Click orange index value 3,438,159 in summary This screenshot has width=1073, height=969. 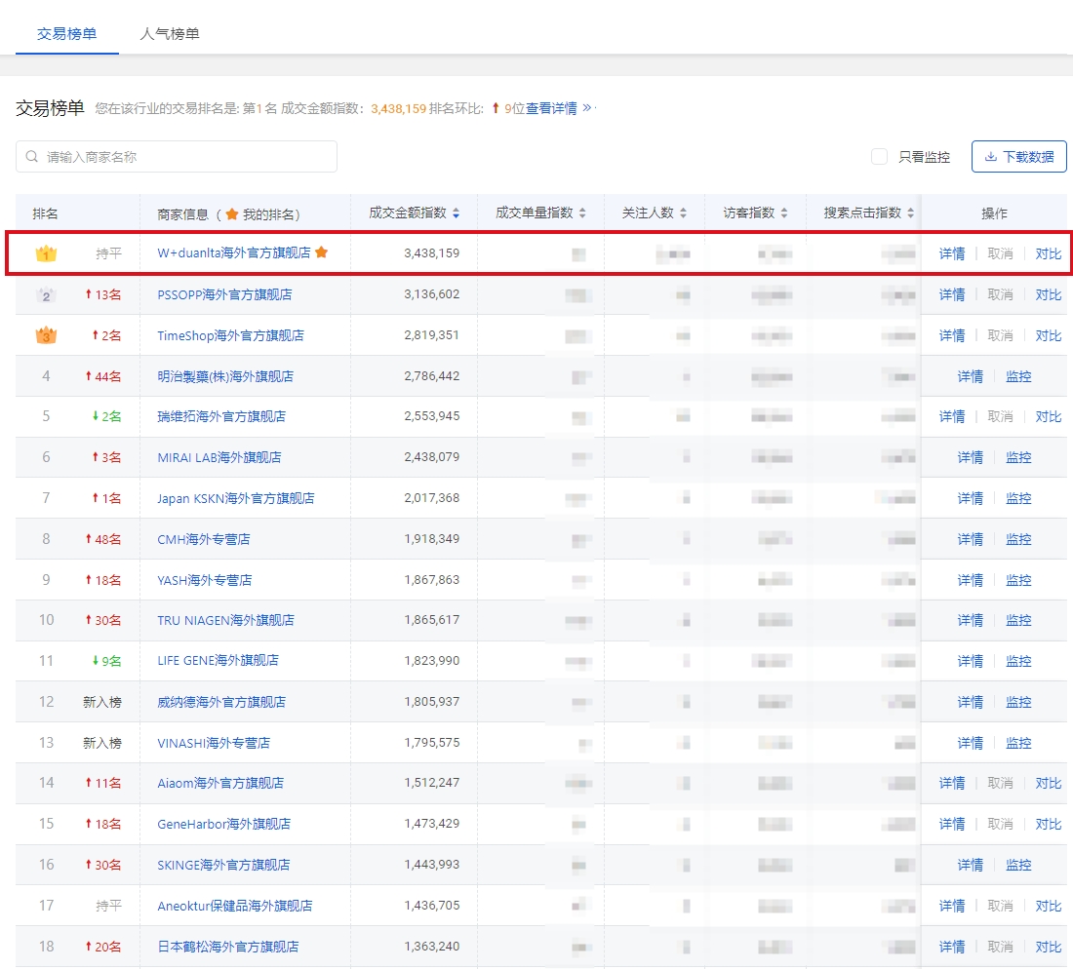coord(398,109)
